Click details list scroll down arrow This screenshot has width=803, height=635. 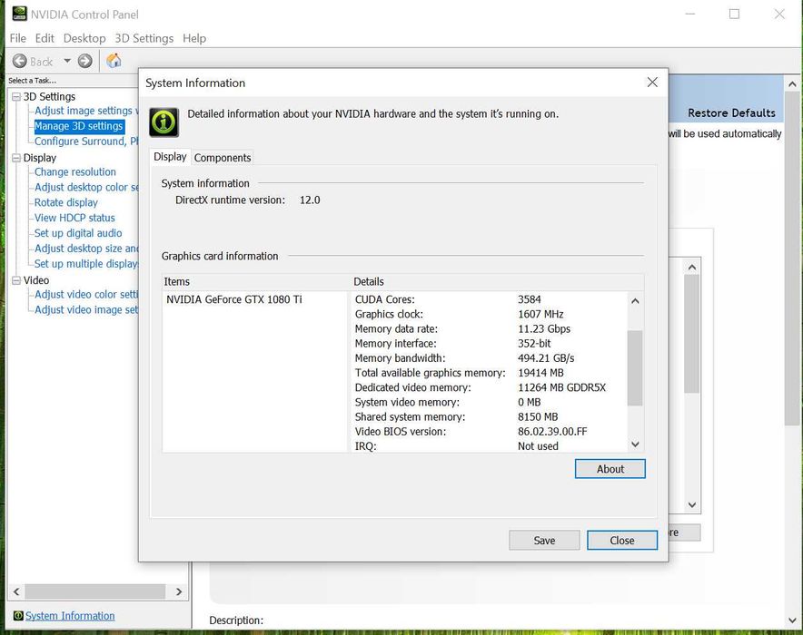tap(635, 444)
